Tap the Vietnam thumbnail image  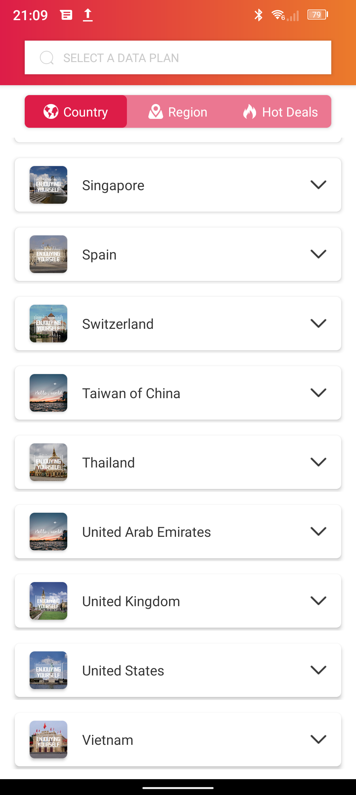pos(48,740)
